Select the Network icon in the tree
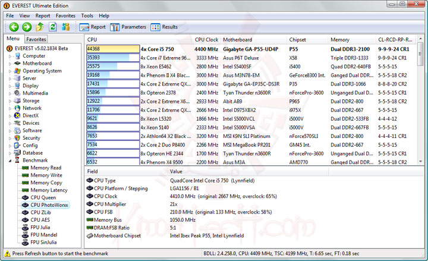 (17, 108)
